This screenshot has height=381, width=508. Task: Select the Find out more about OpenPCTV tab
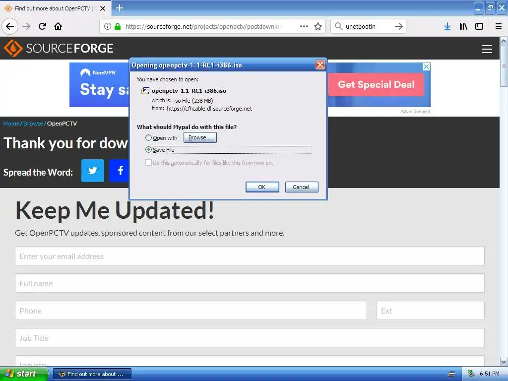[56, 8]
